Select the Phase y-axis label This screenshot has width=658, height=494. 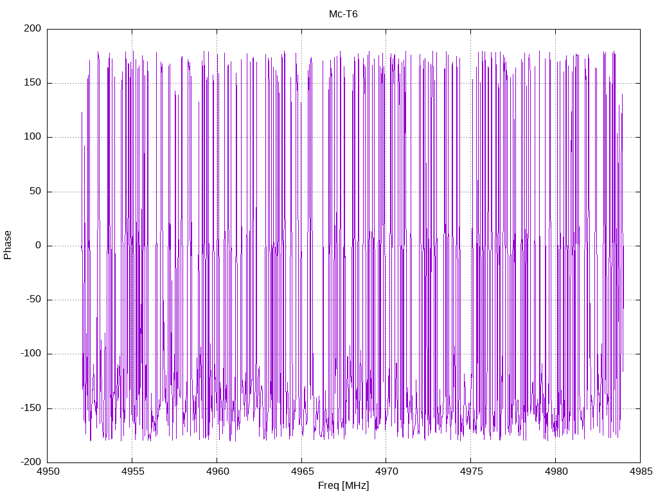pyautogui.click(x=8, y=245)
